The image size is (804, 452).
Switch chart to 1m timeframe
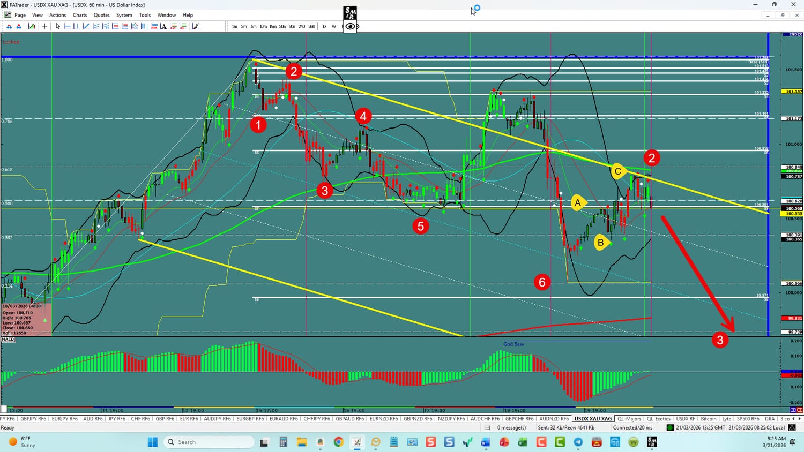pyautogui.click(x=235, y=26)
